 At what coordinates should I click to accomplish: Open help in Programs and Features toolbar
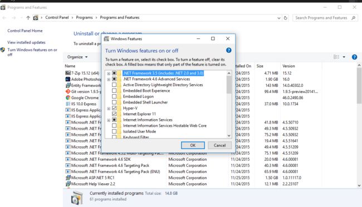[x=354, y=57]
